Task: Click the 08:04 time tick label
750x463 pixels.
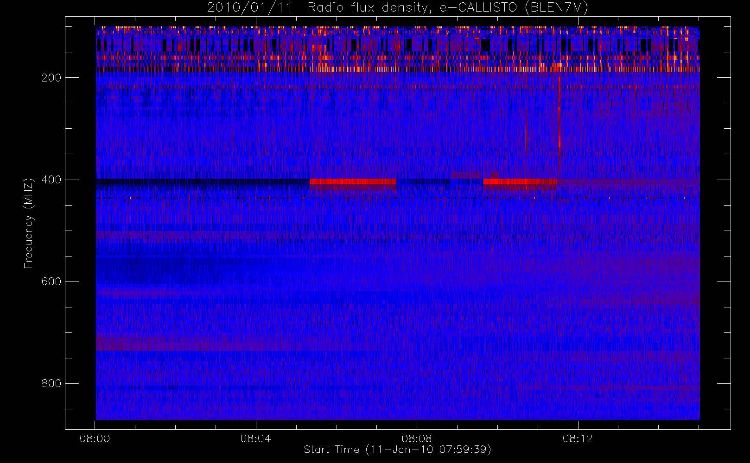Action: coord(256,438)
